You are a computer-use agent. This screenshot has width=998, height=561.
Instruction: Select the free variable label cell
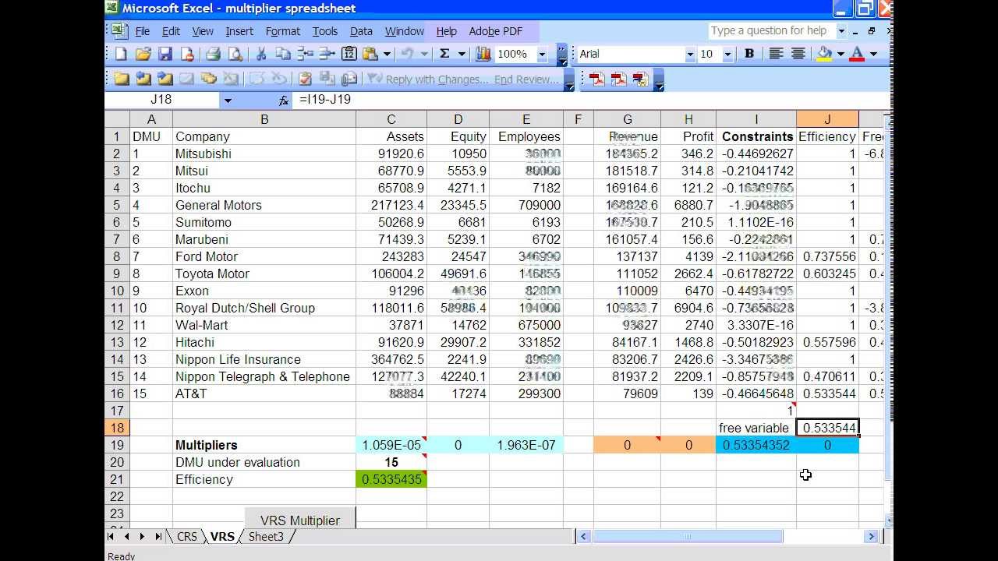point(756,428)
